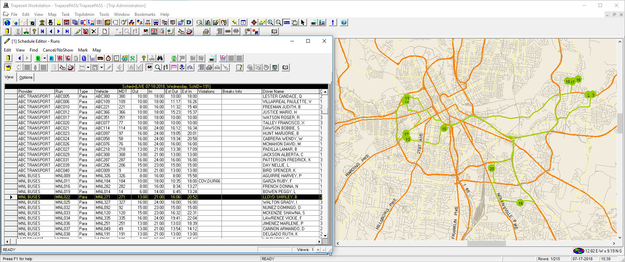Decrease Views count with minus button
This screenshot has width=625, height=262.
click(x=323, y=250)
